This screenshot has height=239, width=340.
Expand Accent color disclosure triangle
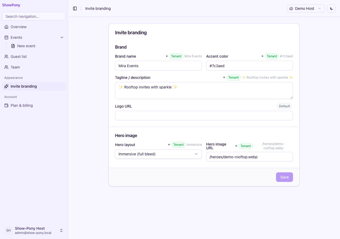263,56
